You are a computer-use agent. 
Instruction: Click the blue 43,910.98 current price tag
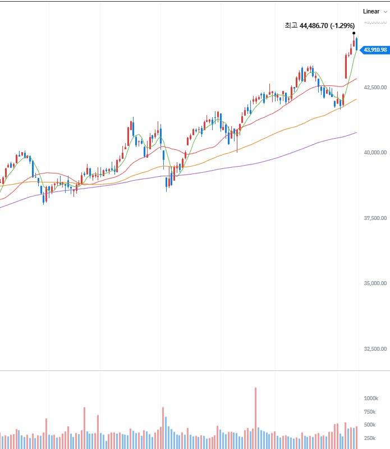(375, 50)
